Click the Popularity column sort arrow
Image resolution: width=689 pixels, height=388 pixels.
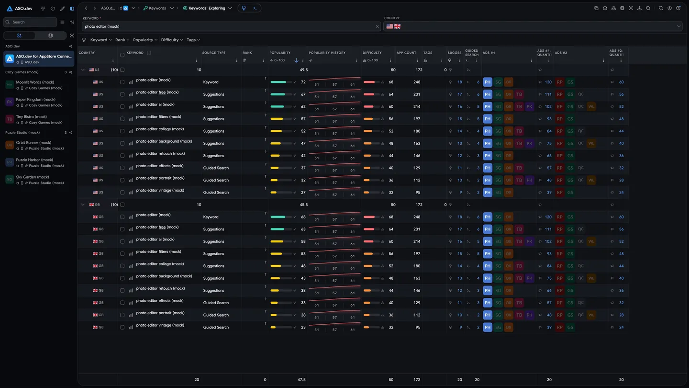coord(296,60)
